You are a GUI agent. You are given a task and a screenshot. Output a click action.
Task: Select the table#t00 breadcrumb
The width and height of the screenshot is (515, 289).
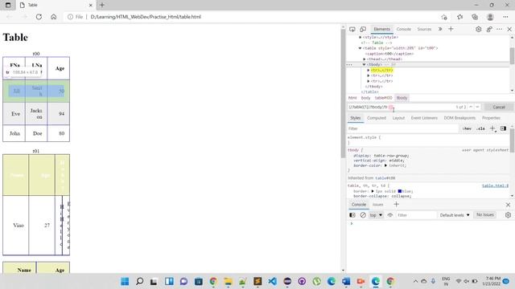[383, 98]
